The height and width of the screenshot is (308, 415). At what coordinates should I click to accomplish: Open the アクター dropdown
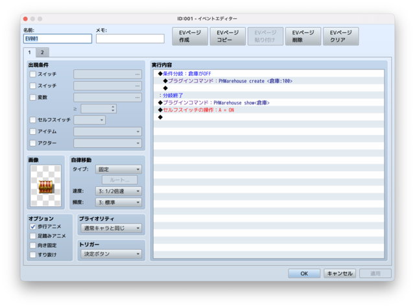tap(108, 143)
